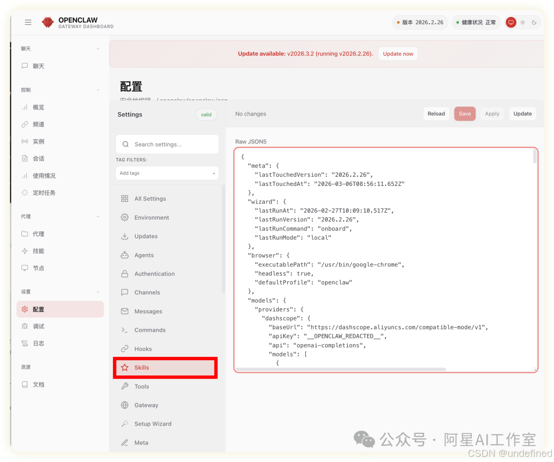Open 调试 debug page
Viewport: 554px width, 462px height.
pos(60,326)
